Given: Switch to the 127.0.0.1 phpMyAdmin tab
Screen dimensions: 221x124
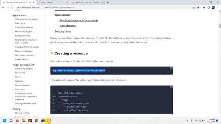Looking at the screenshot, I should click(87, 2).
